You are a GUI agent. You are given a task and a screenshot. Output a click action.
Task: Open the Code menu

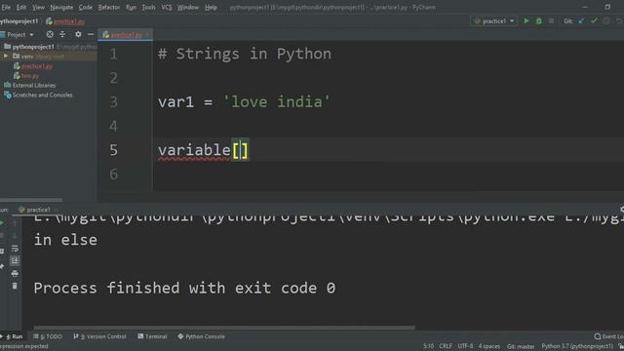[x=85, y=7]
